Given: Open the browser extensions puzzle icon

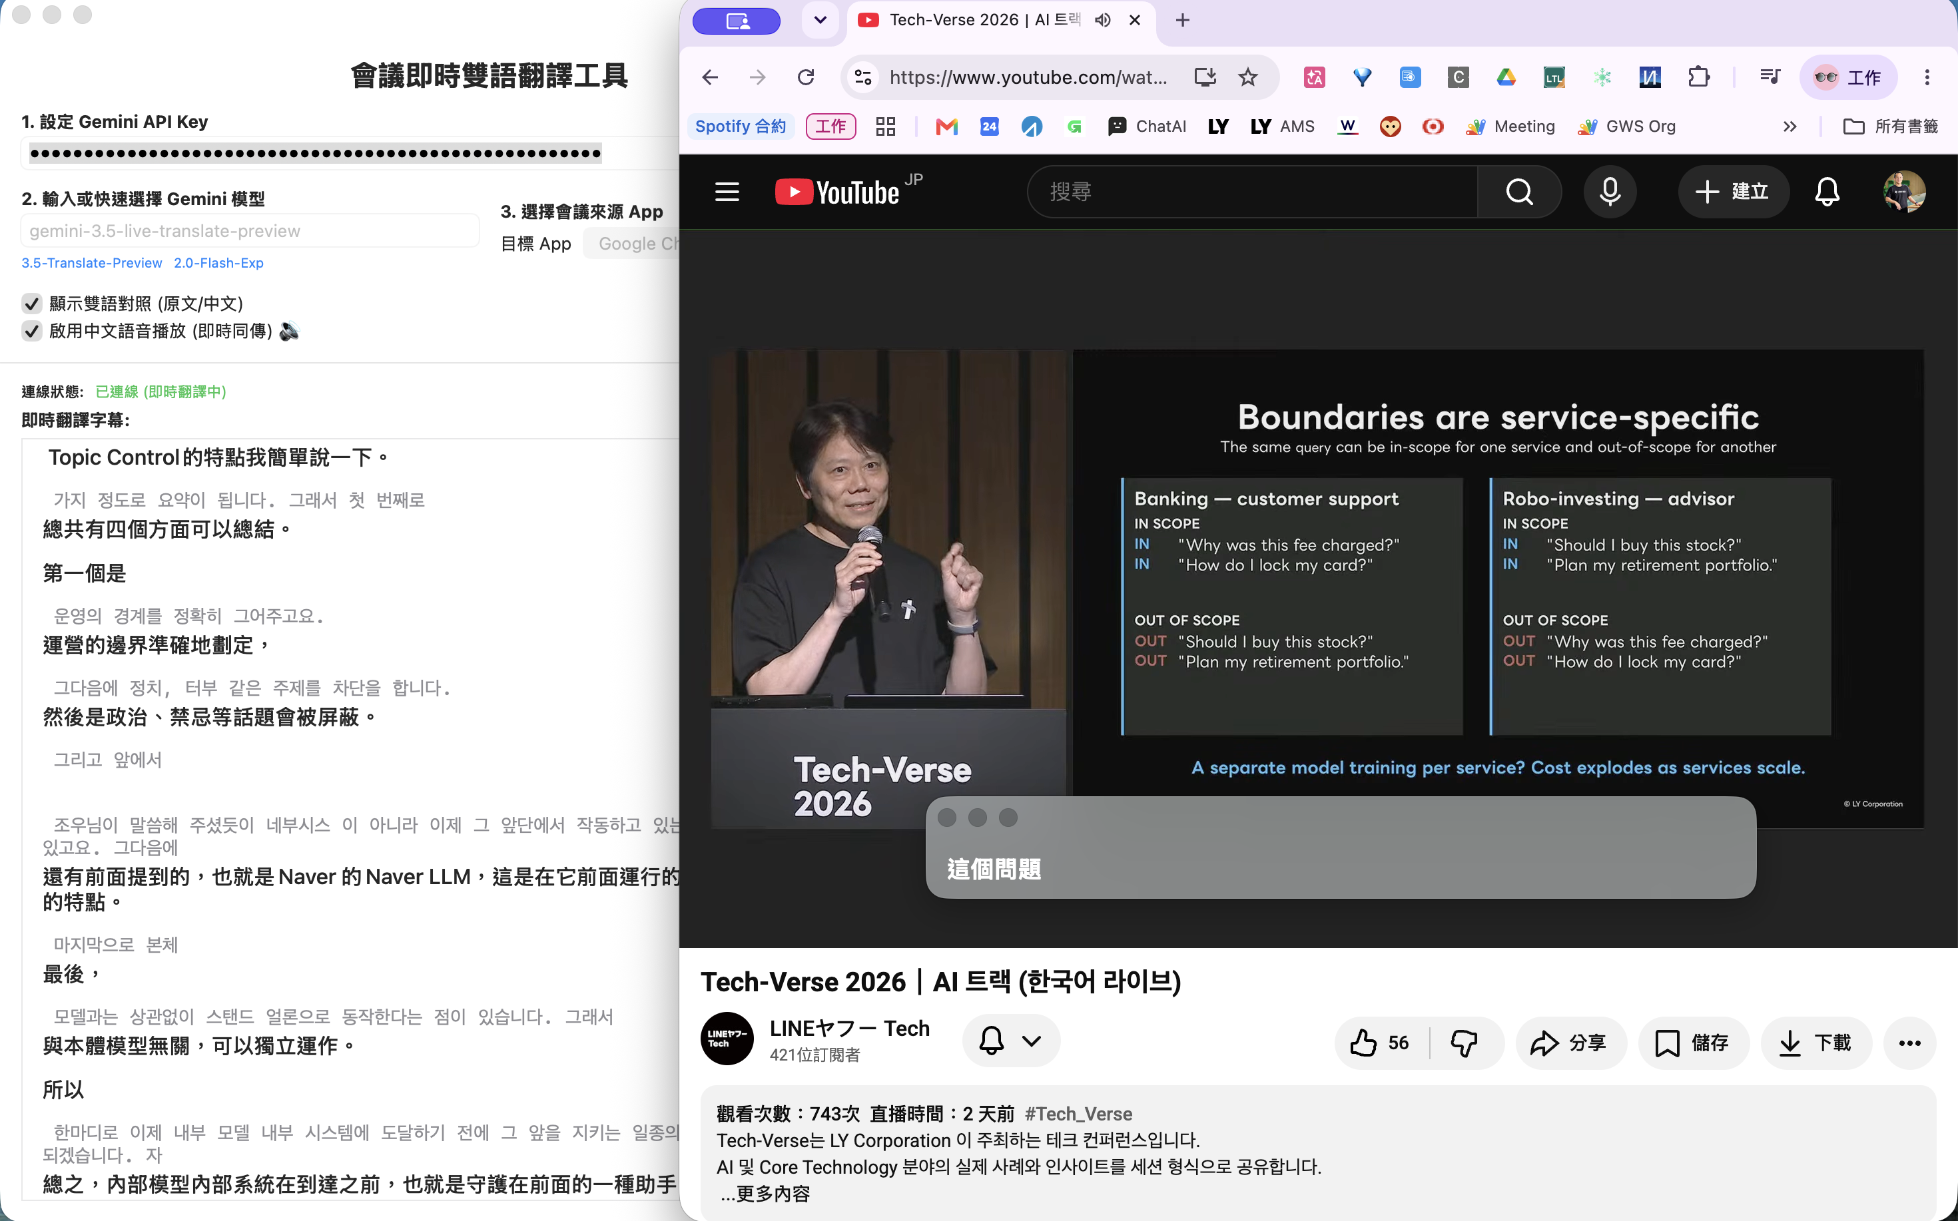Looking at the screenshot, I should pyautogui.click(x=1699, y=77).
